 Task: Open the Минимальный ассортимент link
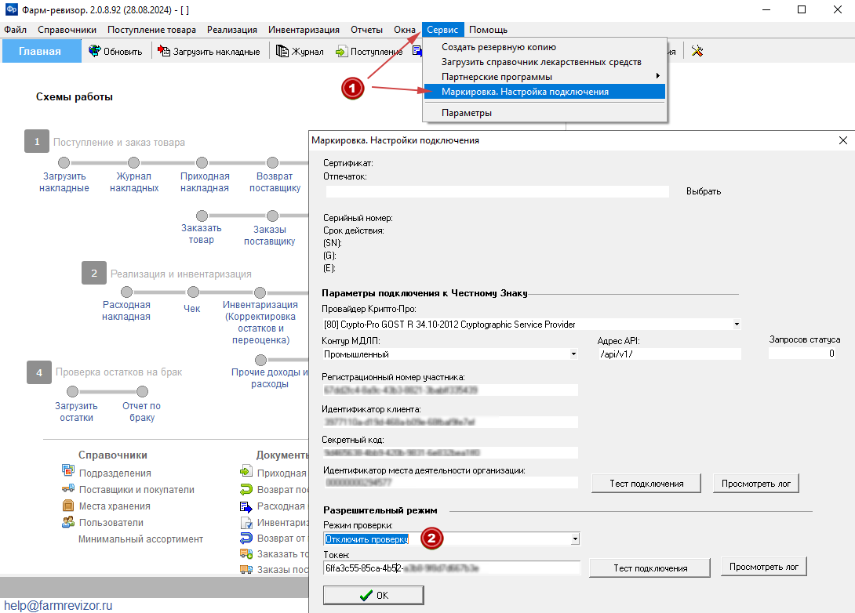(x=140, y=539)
